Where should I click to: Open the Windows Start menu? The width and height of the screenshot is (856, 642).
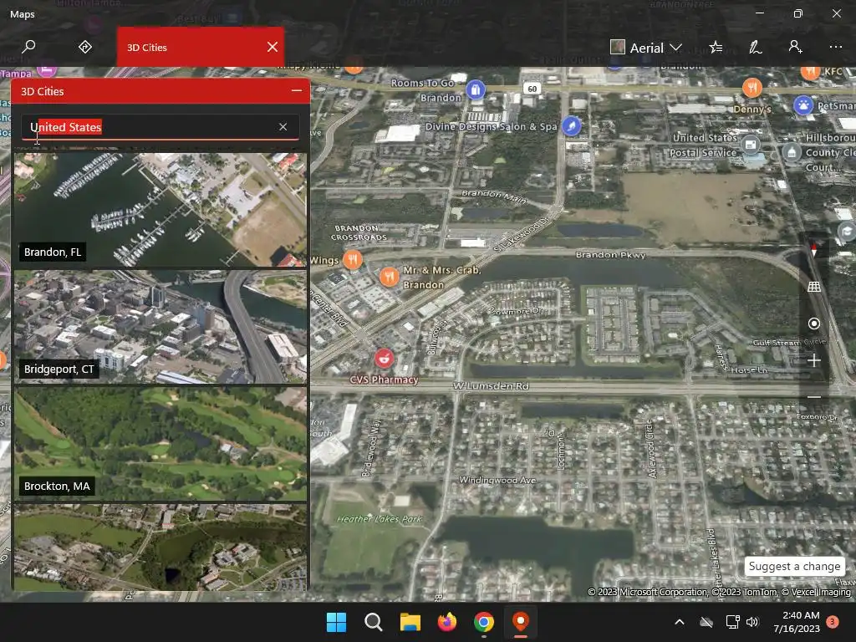point(336,622)
